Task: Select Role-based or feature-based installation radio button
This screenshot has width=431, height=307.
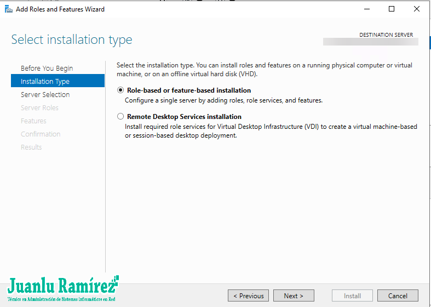Action: pos(120,90)
